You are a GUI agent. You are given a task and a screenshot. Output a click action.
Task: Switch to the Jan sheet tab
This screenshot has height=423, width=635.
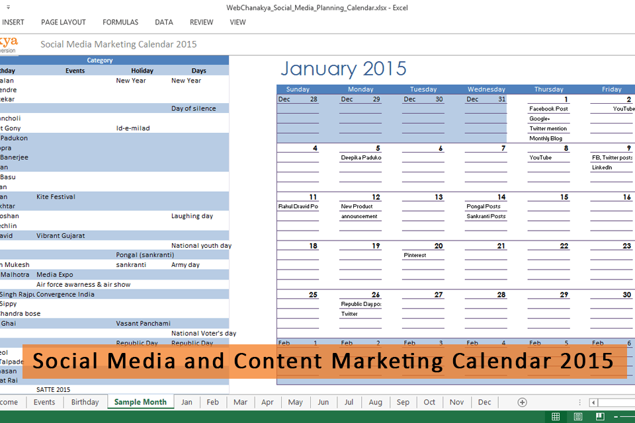click(187, 402)
